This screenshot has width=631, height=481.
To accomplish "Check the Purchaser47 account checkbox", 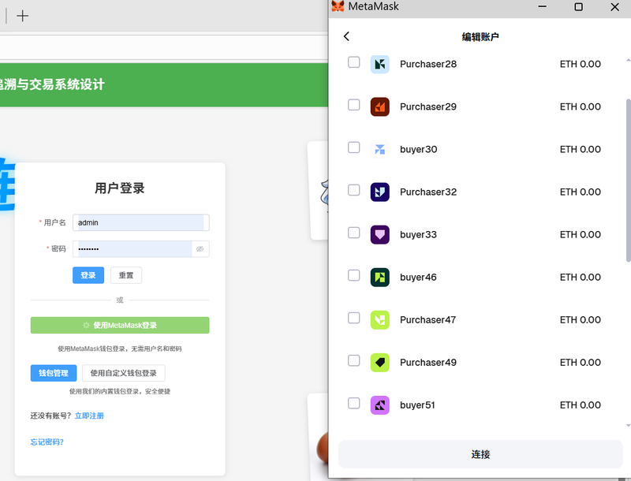I will click(353, 318).
